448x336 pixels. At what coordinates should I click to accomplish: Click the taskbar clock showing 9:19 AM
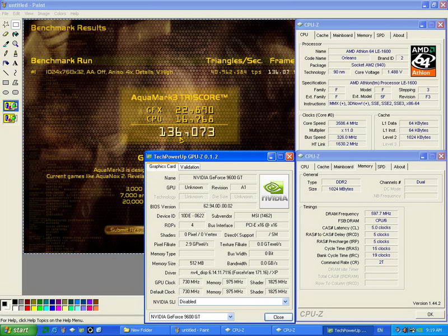click(x=433, y=330)
